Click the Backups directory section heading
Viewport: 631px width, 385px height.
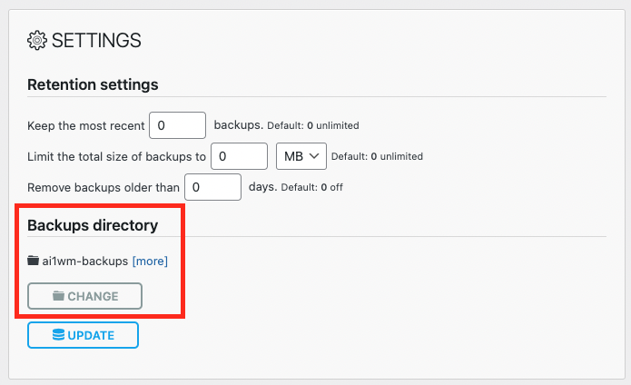click(93, 225)
